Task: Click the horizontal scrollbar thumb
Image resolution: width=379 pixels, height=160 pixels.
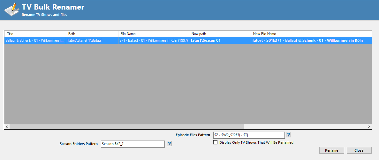Action: (127, 127)
